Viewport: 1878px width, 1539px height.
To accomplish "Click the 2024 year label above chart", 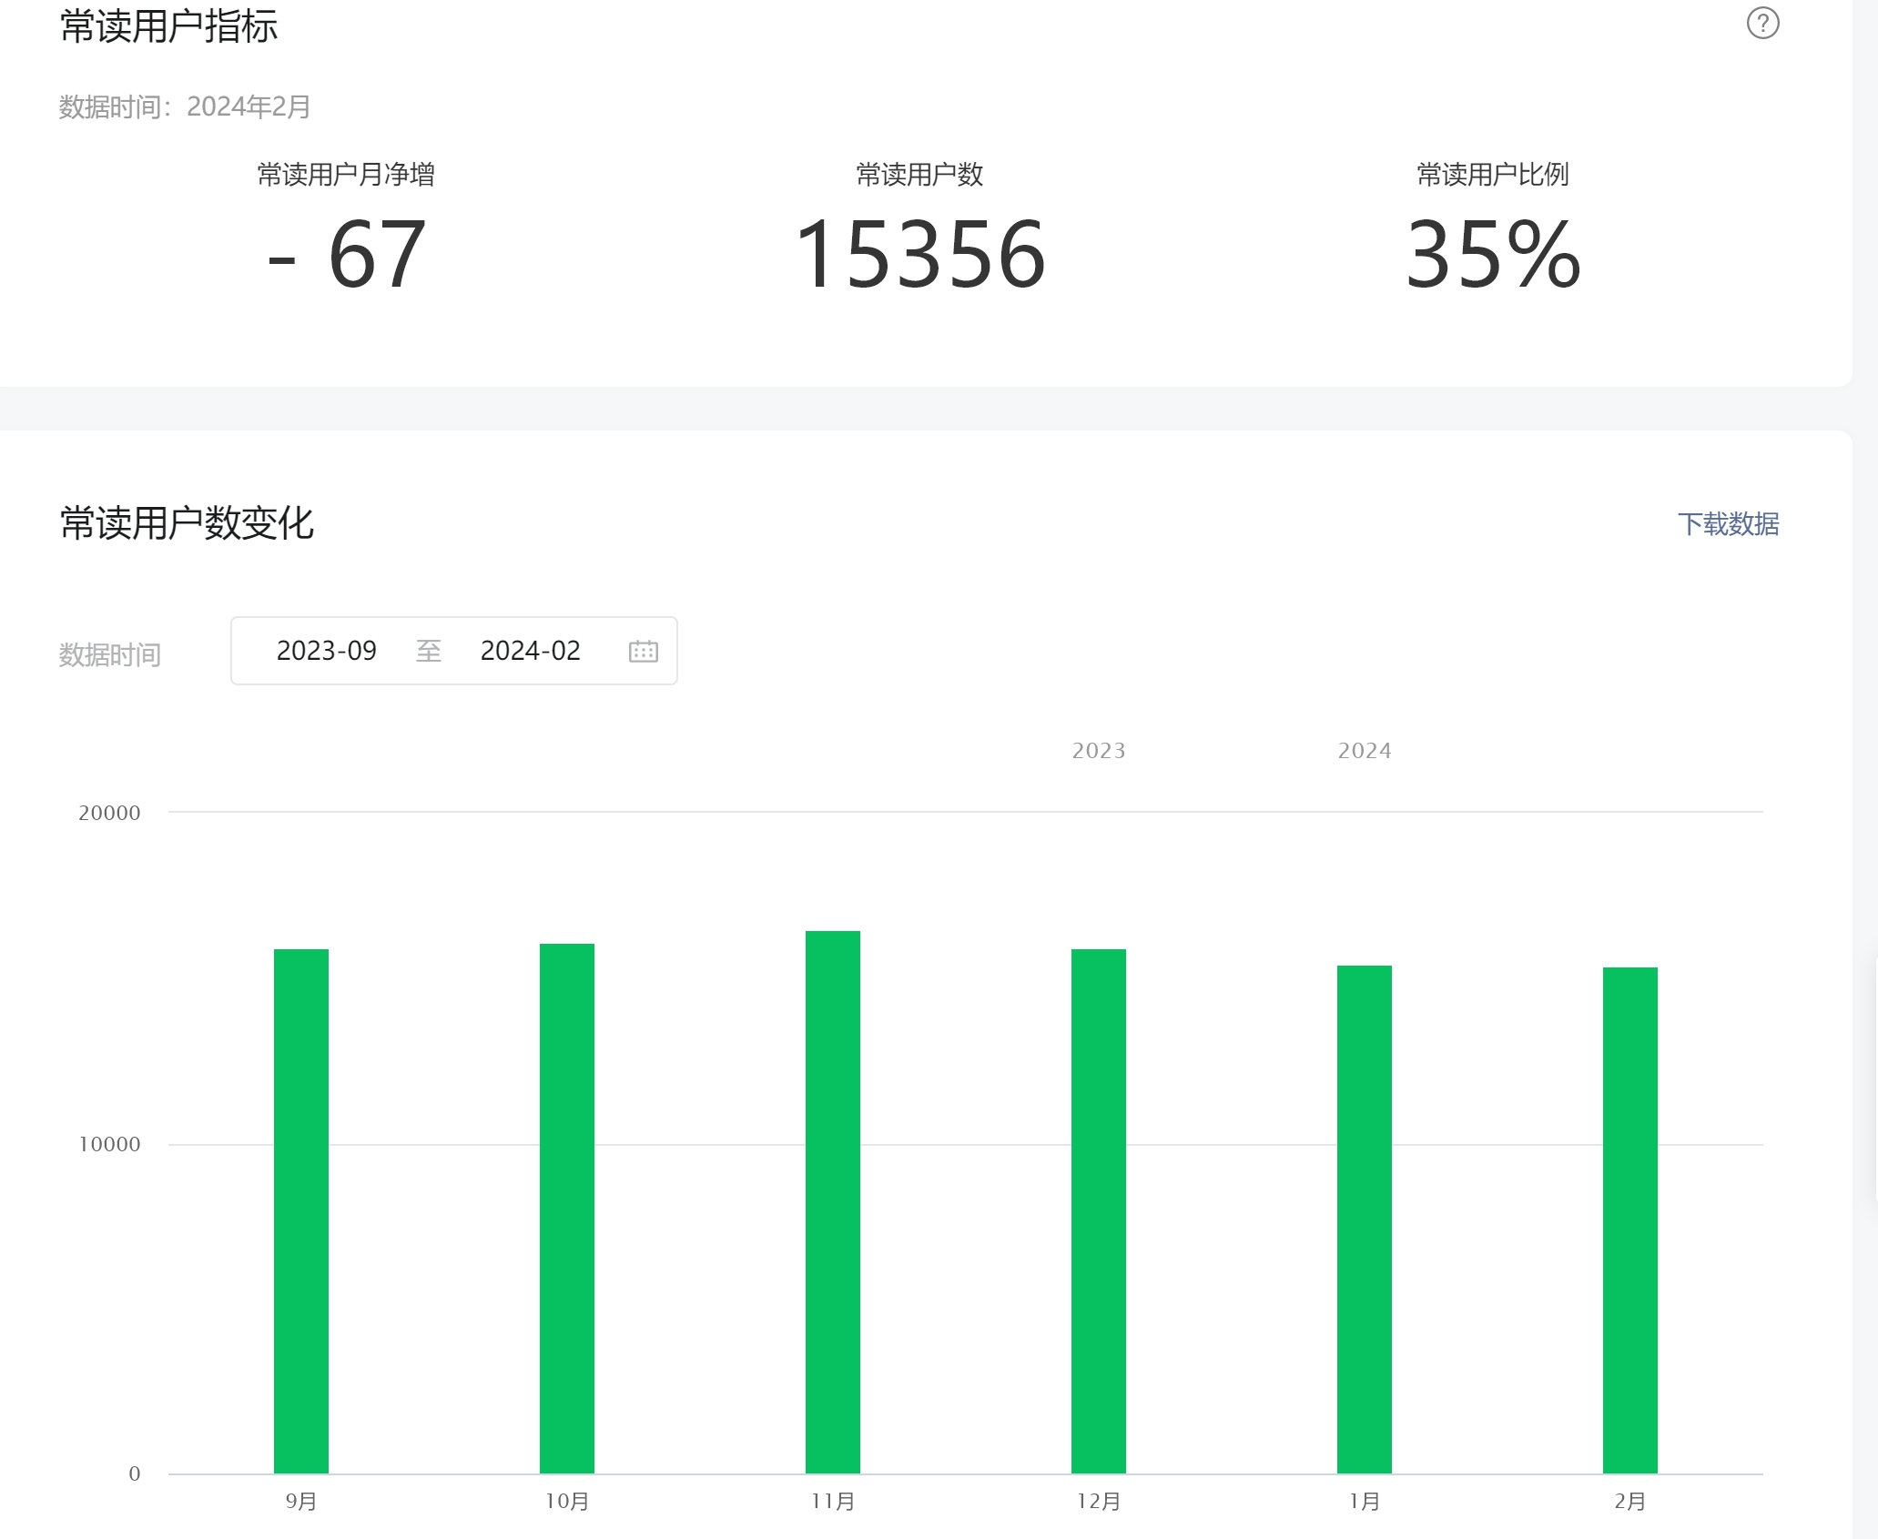I will click(x=1365, y=751).
